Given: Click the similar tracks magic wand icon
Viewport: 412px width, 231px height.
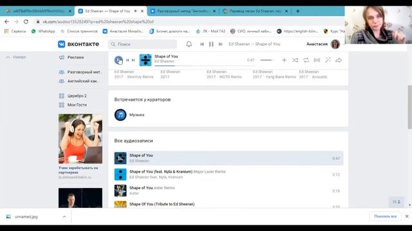Looking at the screenshot, I should coord(328,60).
